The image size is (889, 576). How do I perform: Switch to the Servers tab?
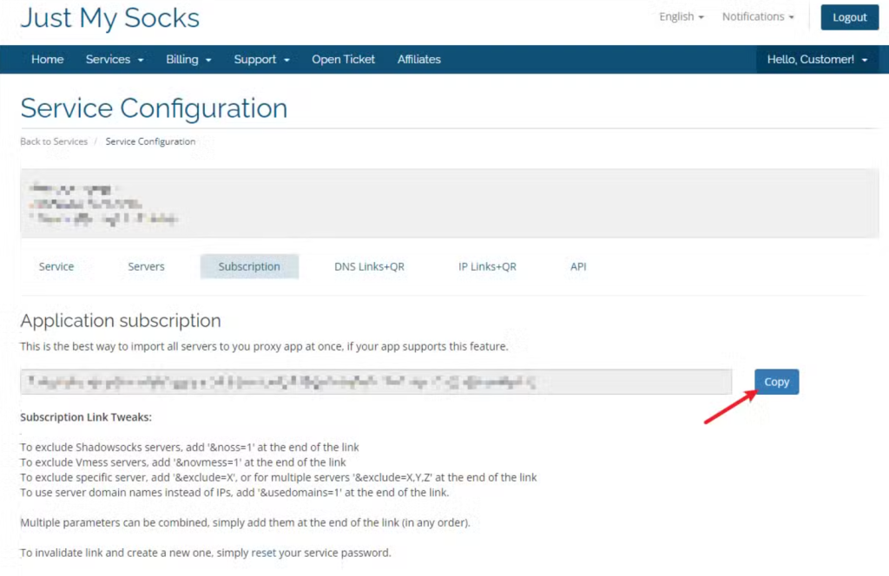pos(146,267)
